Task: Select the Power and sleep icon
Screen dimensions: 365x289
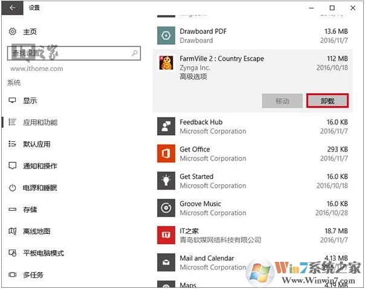Action: click(12, 188)
